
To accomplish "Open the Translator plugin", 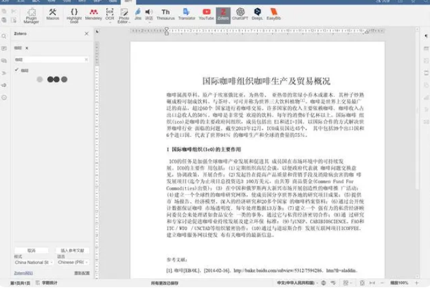I will pyautogui.click(x=186, y=14).
